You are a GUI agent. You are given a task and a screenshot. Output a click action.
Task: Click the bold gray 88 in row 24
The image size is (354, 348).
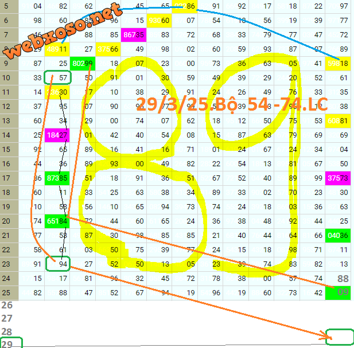pyautogui.click(x=343, y=278)
